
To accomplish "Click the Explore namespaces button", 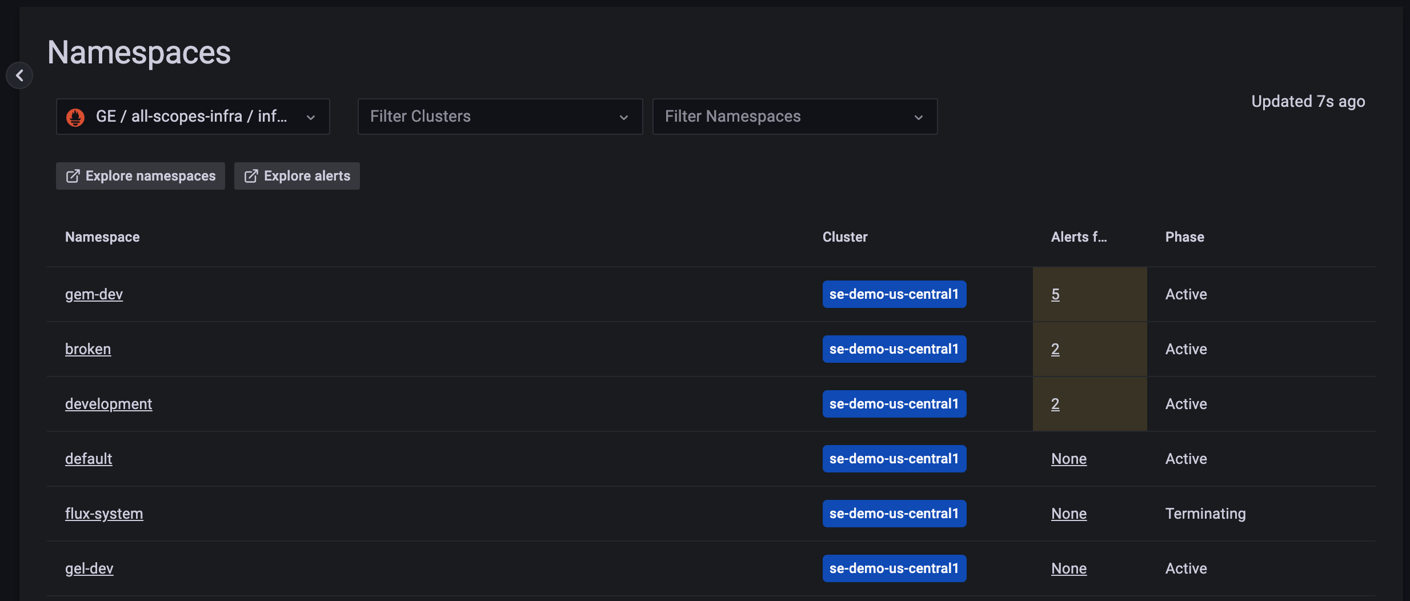I will [141, 176].
